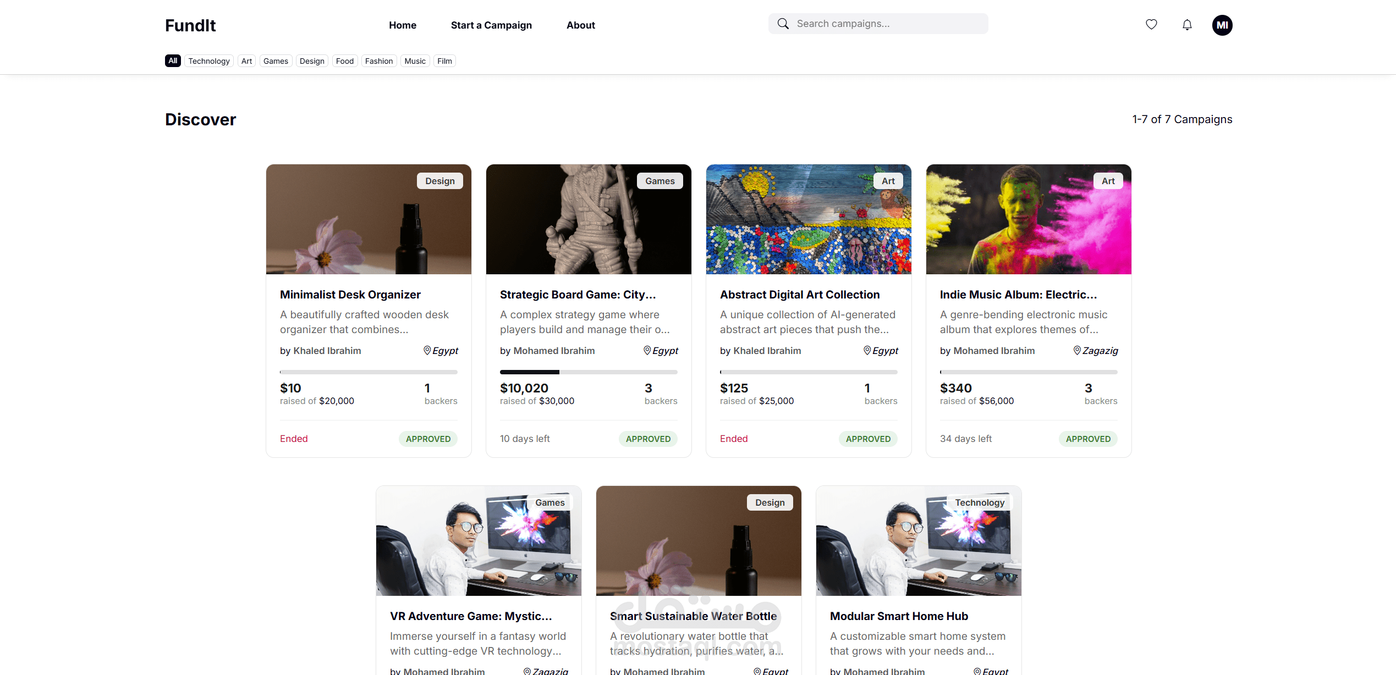Image resolution: width=1396 pixels, height=675 pixels.
Task: Click the search magnifier icon
Action: pyautogui.click(x=783, y=24)
